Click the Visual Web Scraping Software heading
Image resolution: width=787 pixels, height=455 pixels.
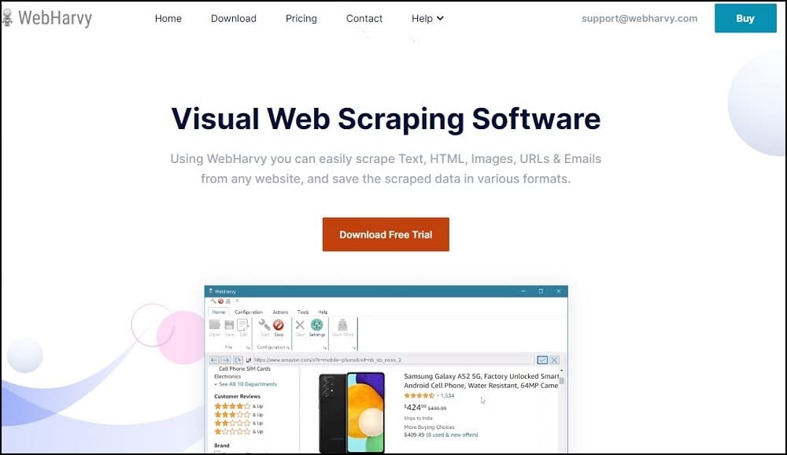click(386, 119)
